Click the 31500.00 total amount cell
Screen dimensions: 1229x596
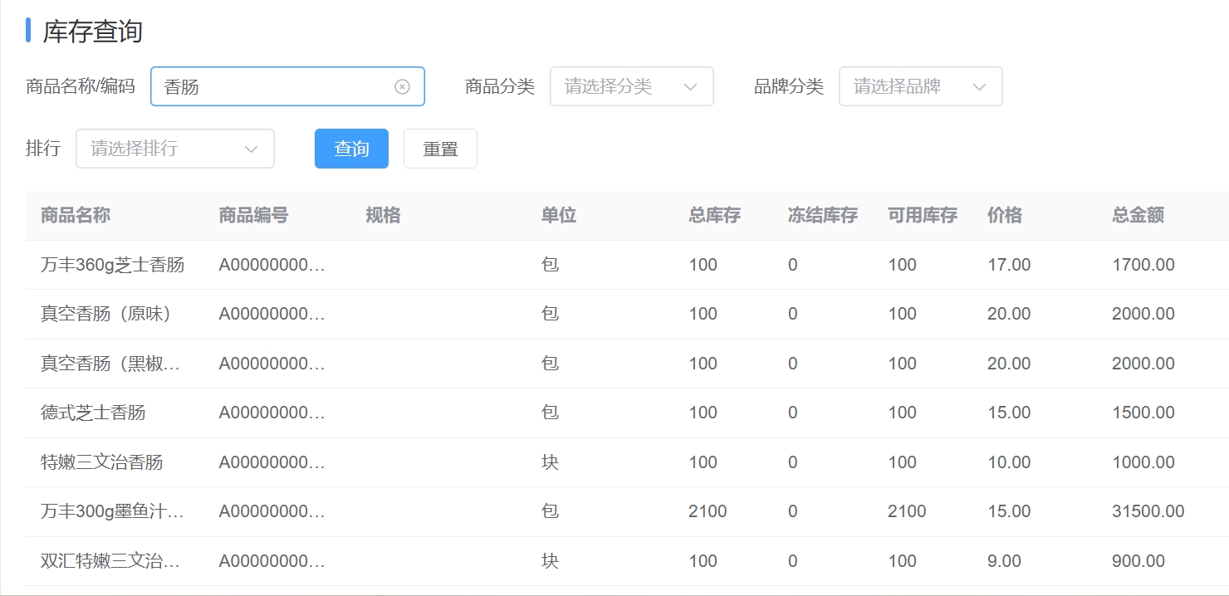[1148, 511]
